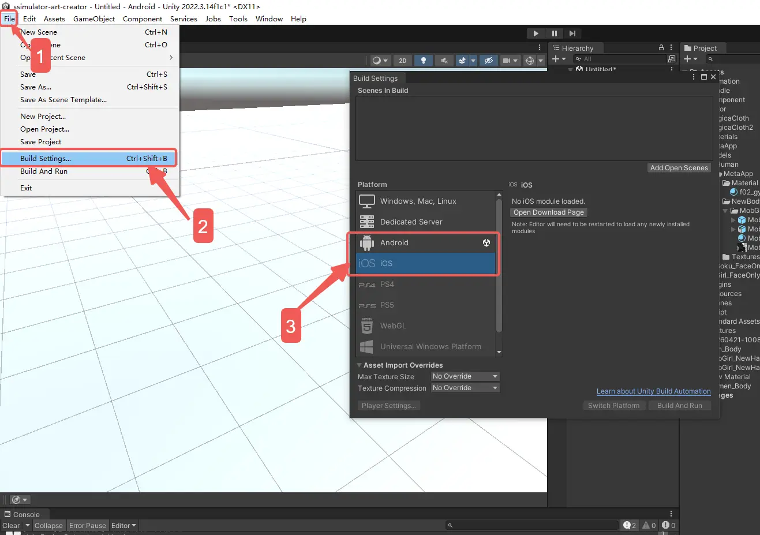Click the Console search field
The image size is (760, 535).
(x=532, y=525)
